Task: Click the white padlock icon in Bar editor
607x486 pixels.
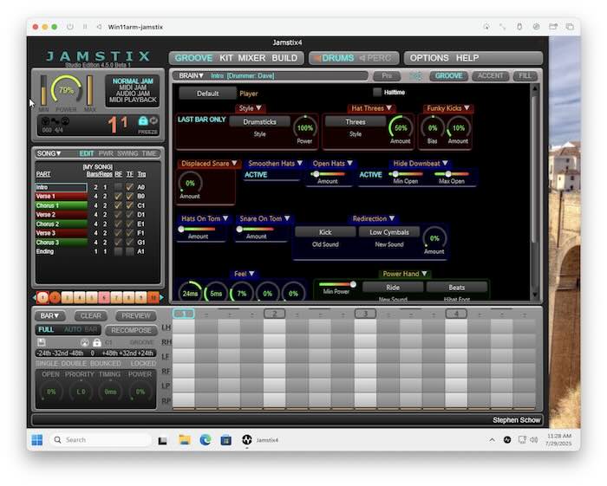Action: pos(97,342)
